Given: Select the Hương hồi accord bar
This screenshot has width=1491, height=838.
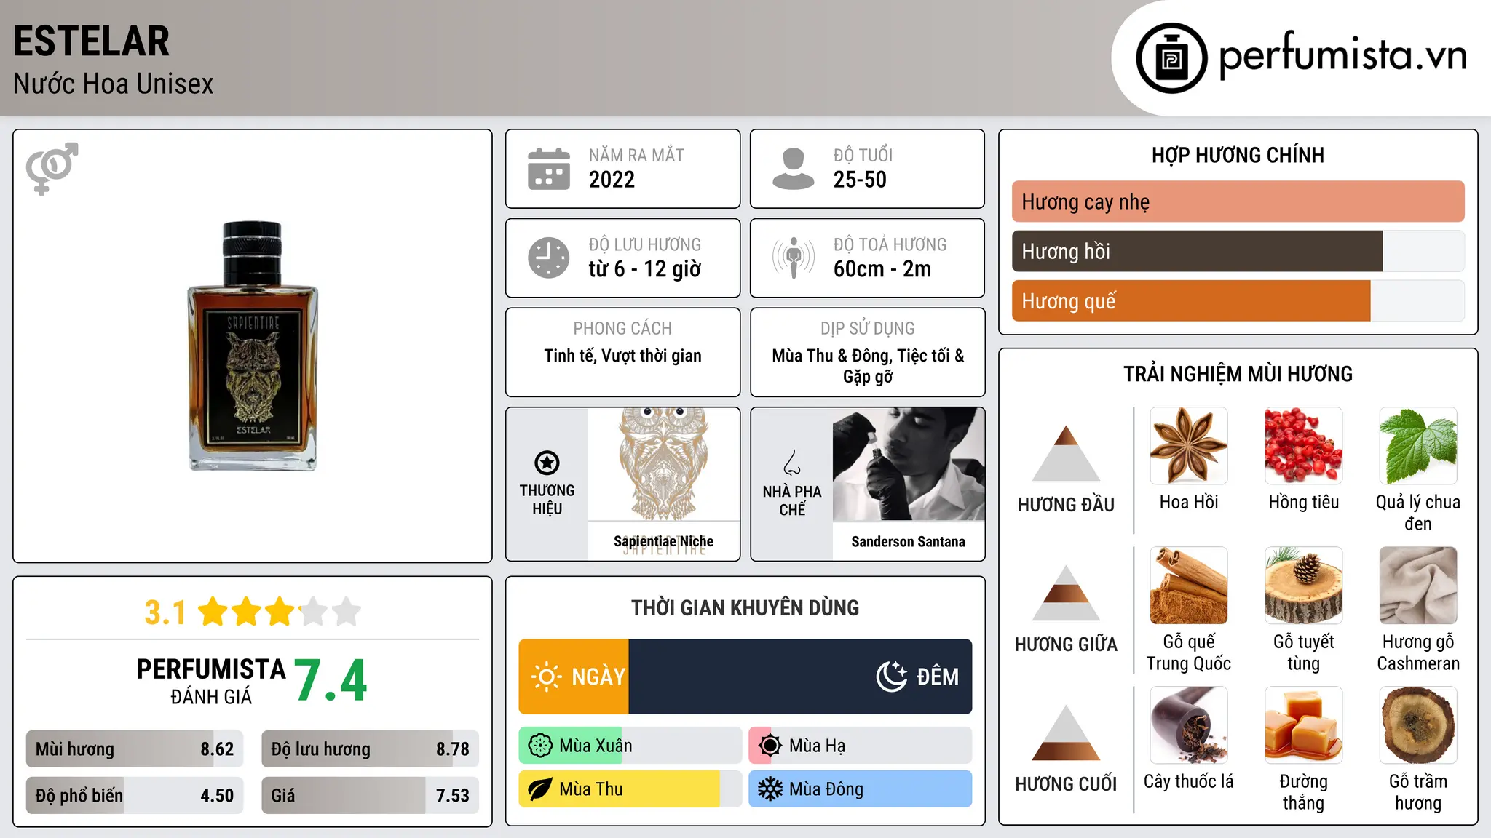Looking at the screenshot, I should (1238, 251).
